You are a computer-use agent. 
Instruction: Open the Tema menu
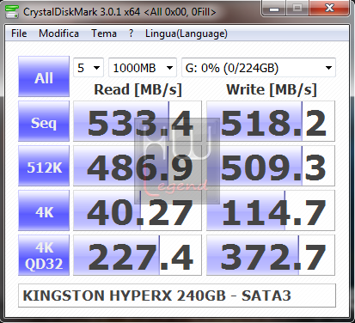point(104,34)
